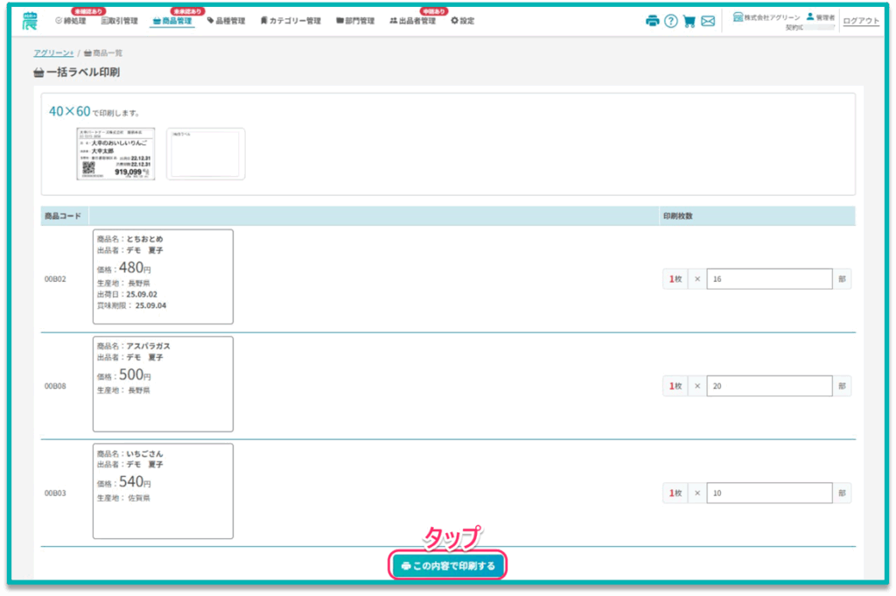Viewport: 896px width, 596px height.
Task: Open the カテゴリー管理 menu
Action: tap(290, 21)
